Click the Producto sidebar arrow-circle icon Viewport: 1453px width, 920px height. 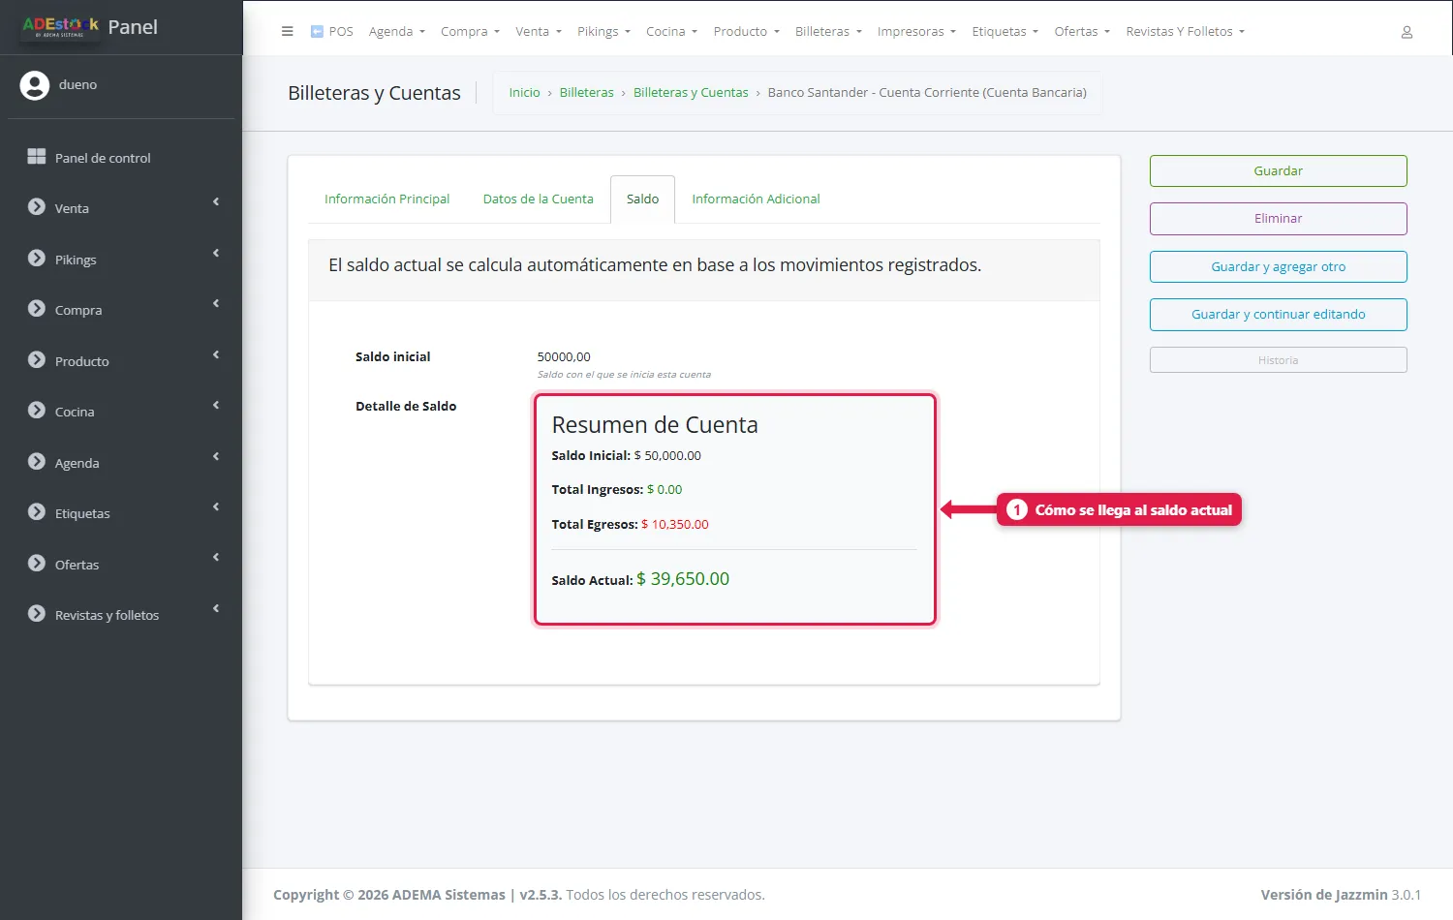click(37, 360)
